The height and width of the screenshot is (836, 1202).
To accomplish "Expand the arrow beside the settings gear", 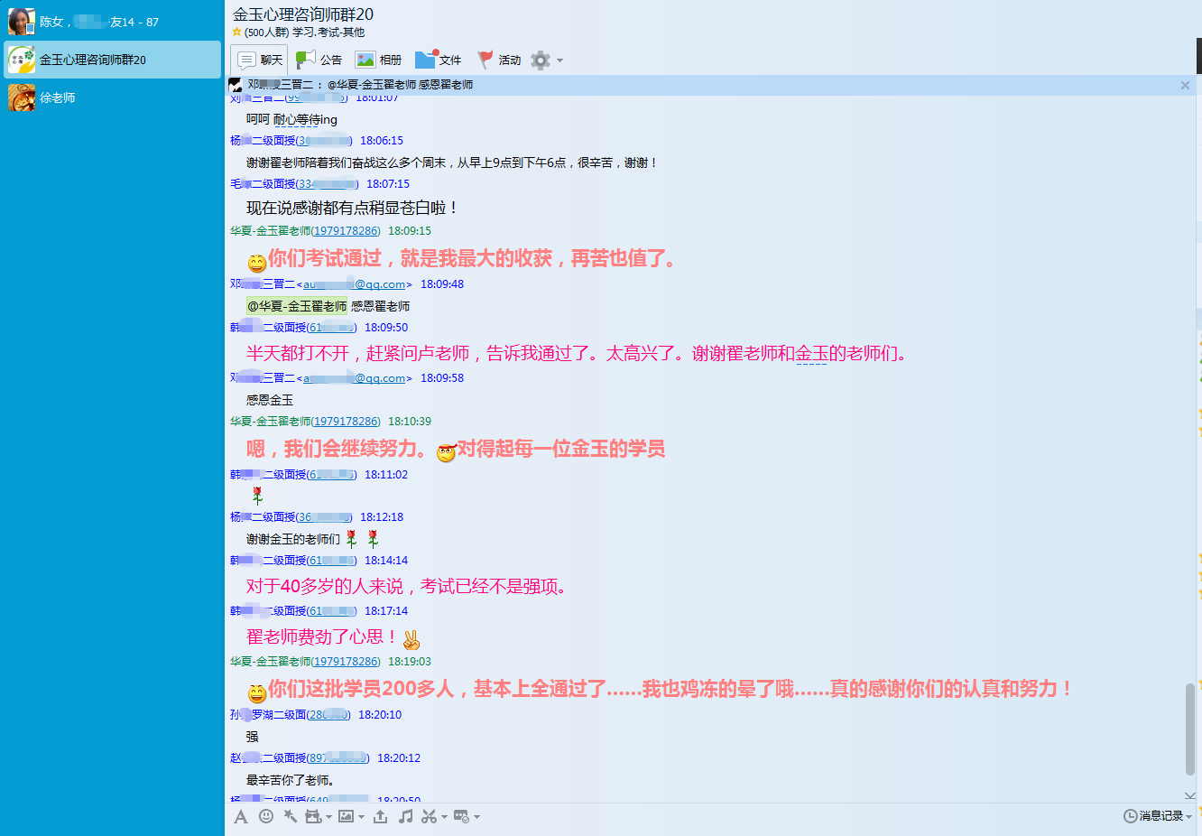I will tap(559, 60).
